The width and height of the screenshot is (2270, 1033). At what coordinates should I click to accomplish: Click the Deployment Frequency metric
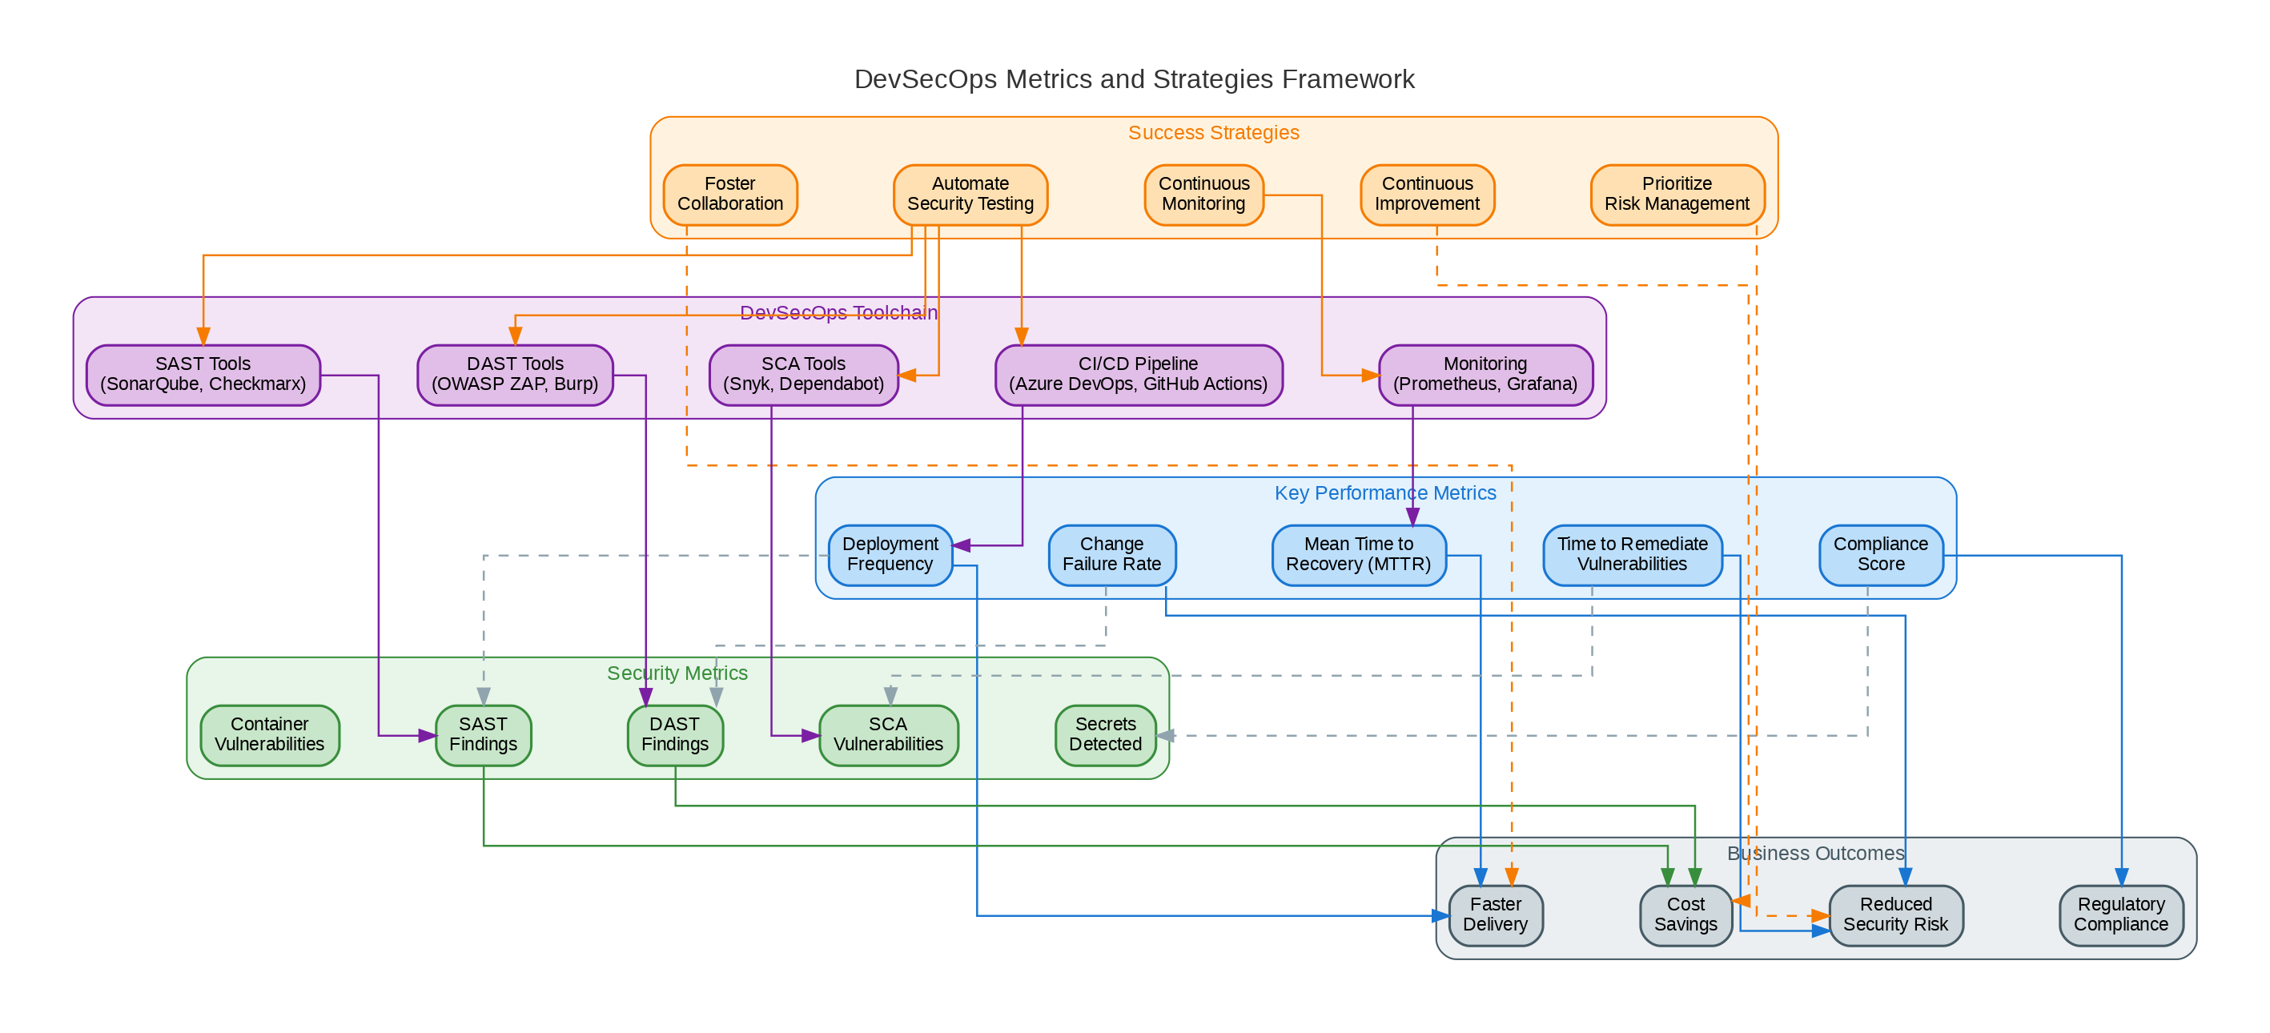[x=890, y=554]
